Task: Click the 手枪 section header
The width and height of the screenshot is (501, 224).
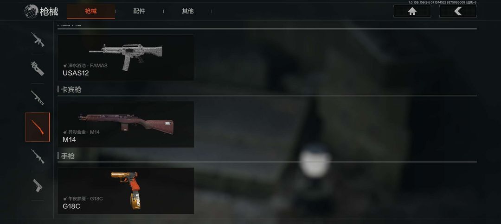Action: pyautogui.click(x=68, y=156)
